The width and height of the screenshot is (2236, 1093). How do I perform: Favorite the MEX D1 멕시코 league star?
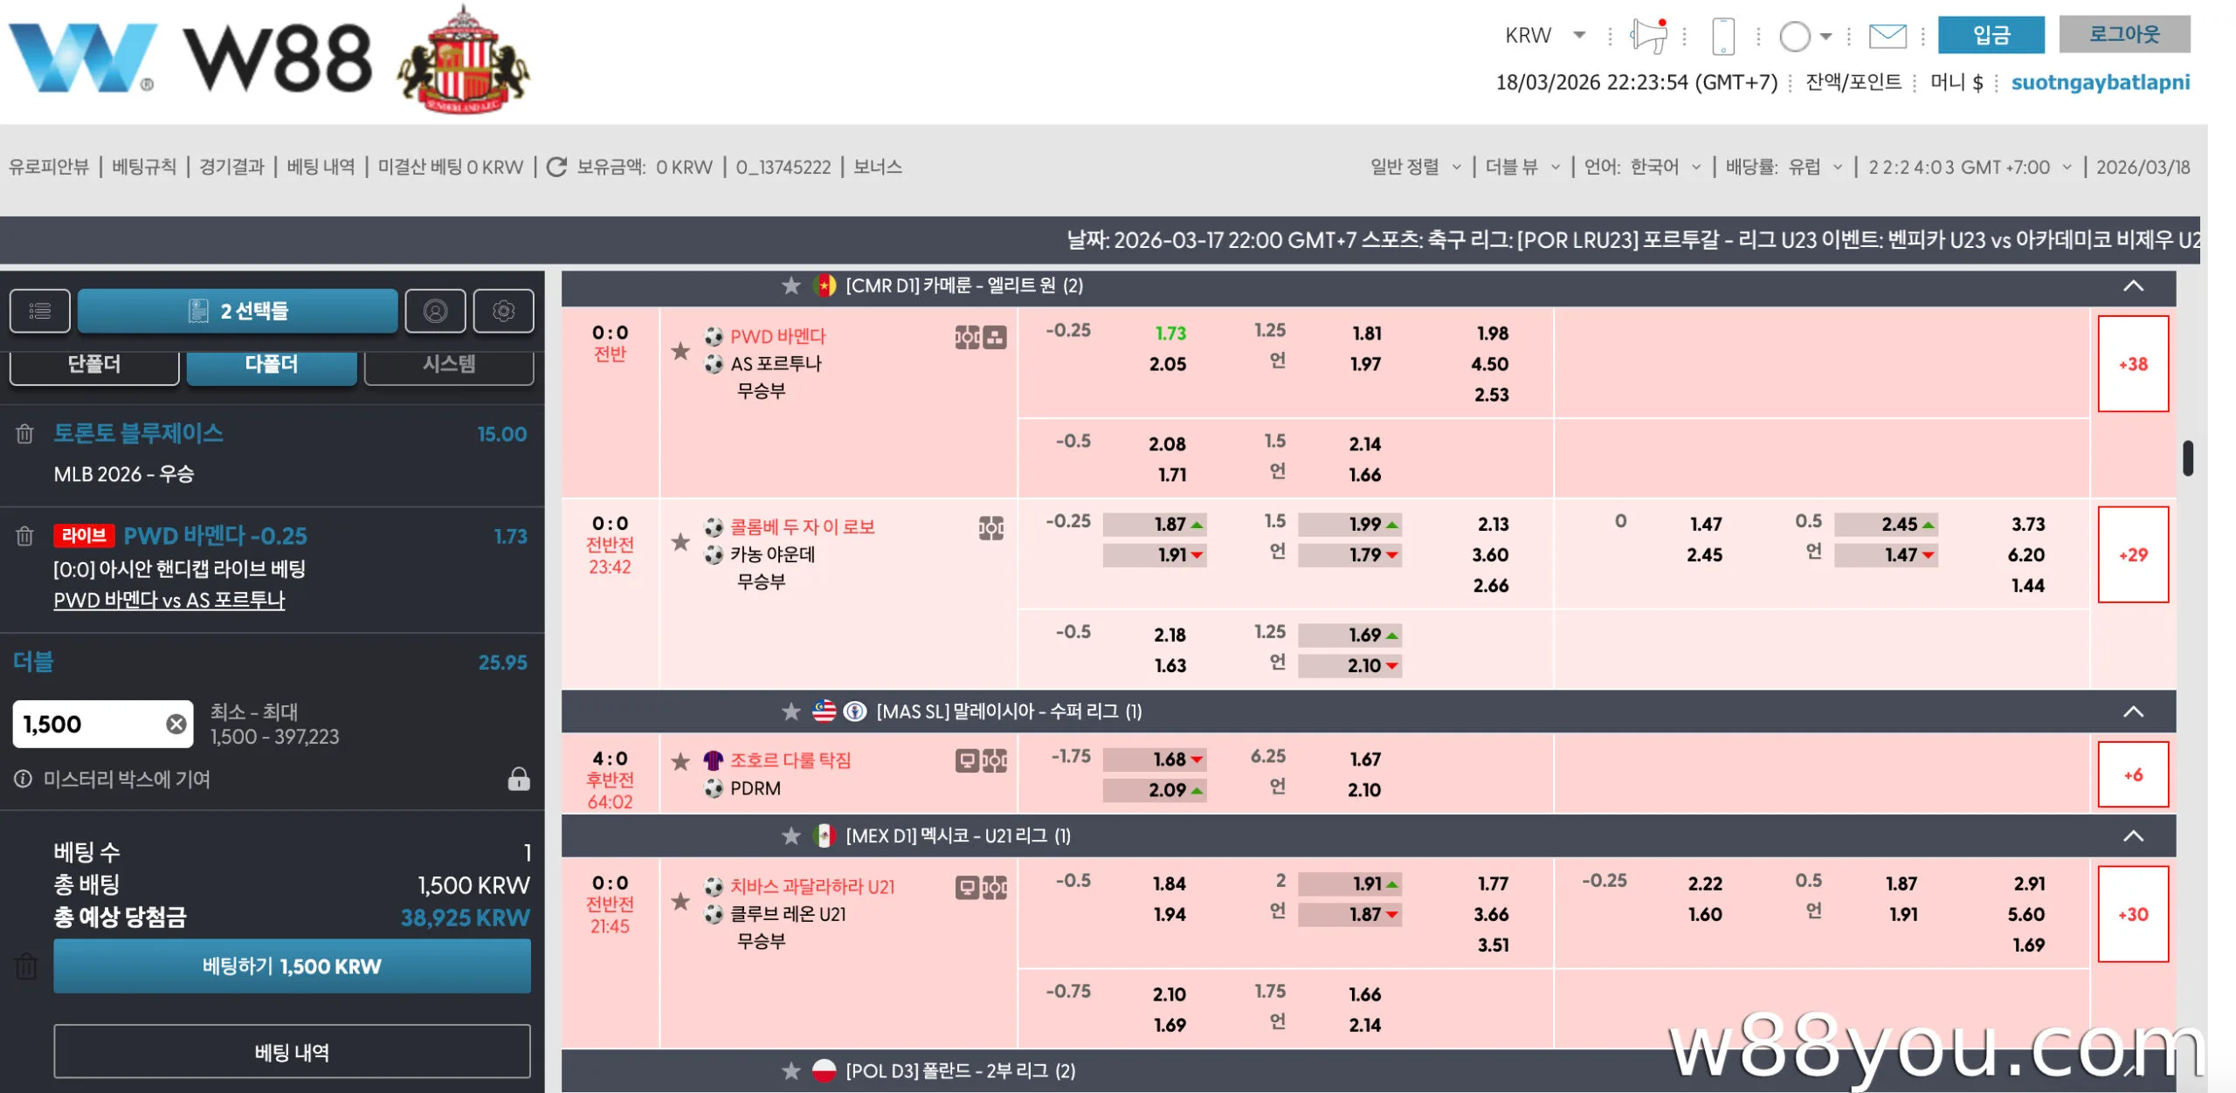click(791, 836)
